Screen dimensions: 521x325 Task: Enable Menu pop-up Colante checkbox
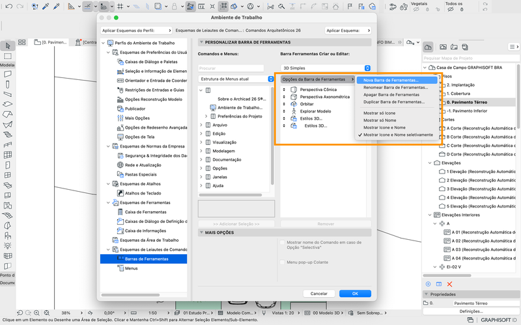coord(283,263)
